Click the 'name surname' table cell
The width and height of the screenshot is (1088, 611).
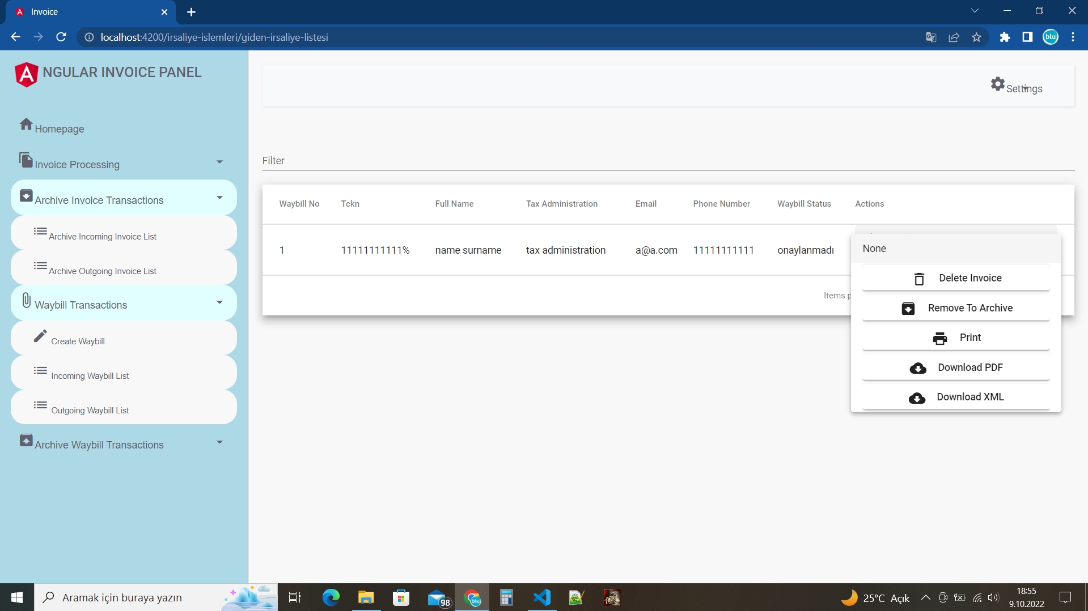(468, 250)
